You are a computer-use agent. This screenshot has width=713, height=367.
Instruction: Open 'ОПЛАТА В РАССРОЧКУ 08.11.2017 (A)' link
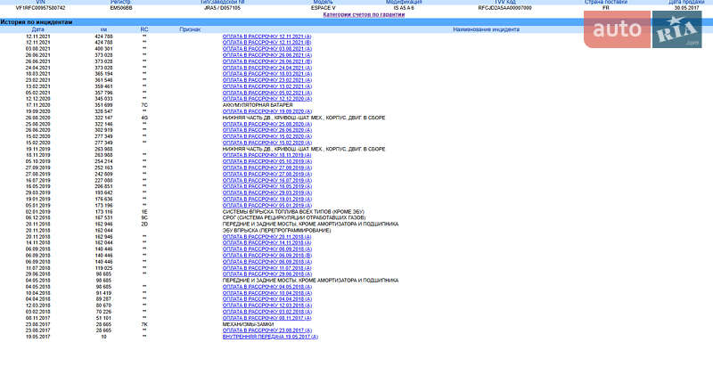pyautogui.click(x=266, y=317)
